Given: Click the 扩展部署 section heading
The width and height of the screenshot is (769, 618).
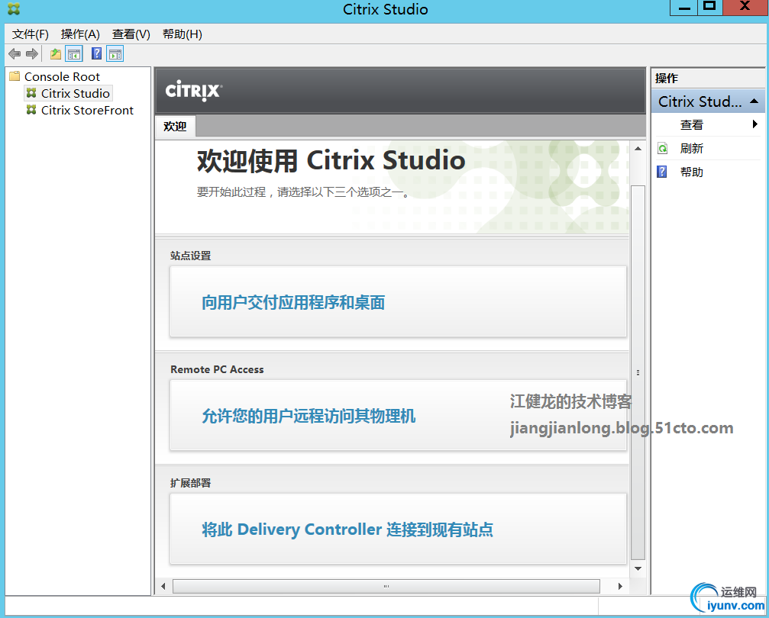Looking at the screenshot, I should pyautogui.click(x=190, y=483).
